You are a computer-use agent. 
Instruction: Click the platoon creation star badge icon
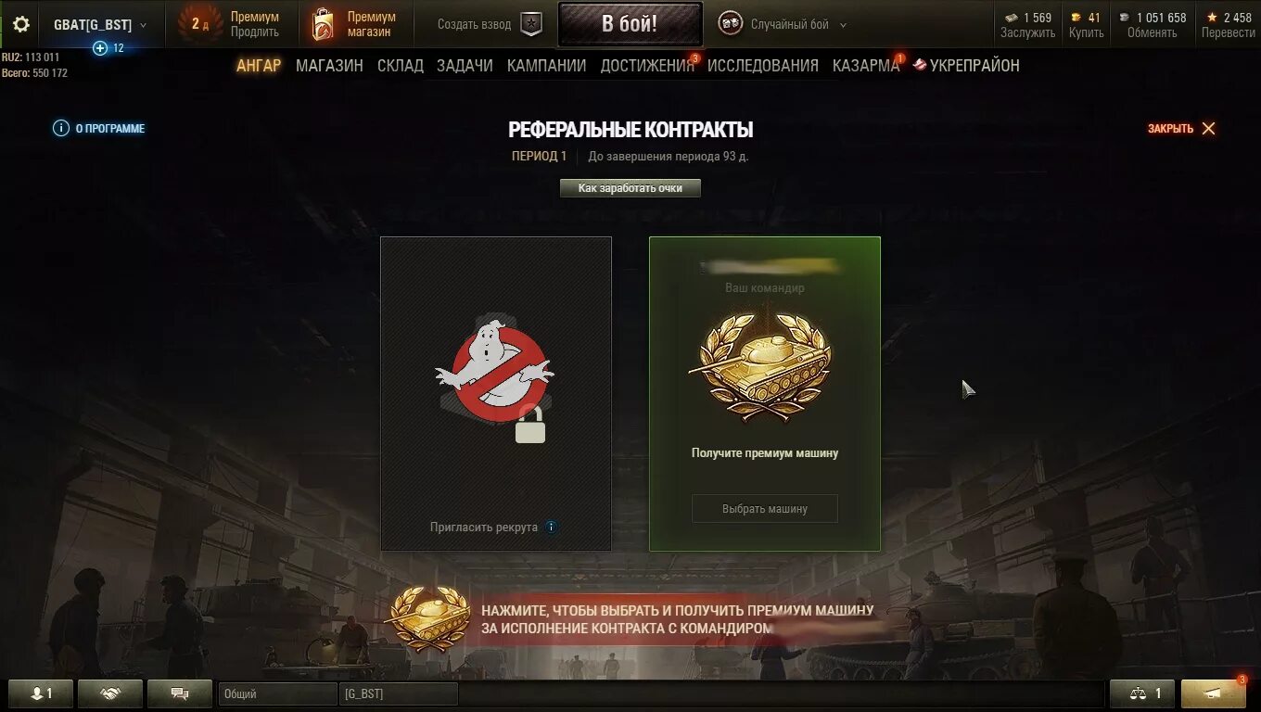tap(531, 25)
